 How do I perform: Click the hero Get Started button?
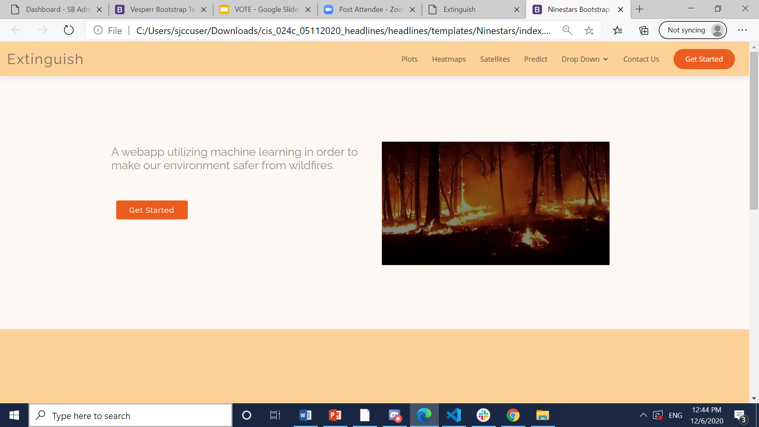(x=152, y=210)
